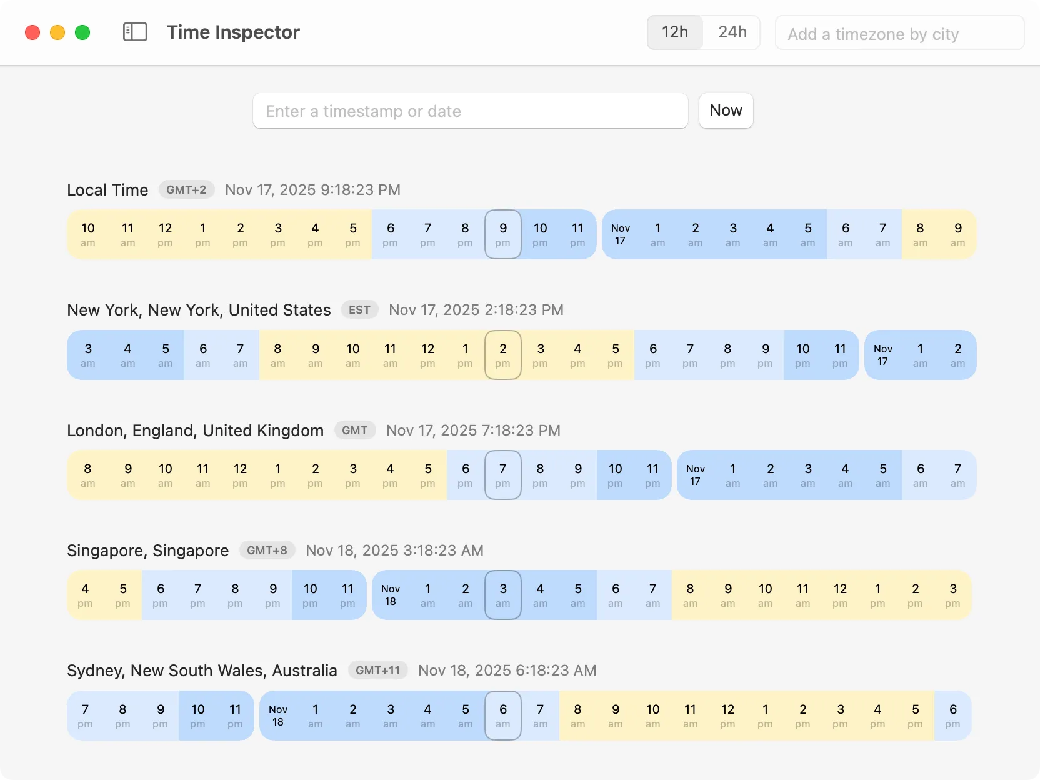Switch to 12h time format

point(675,32)
